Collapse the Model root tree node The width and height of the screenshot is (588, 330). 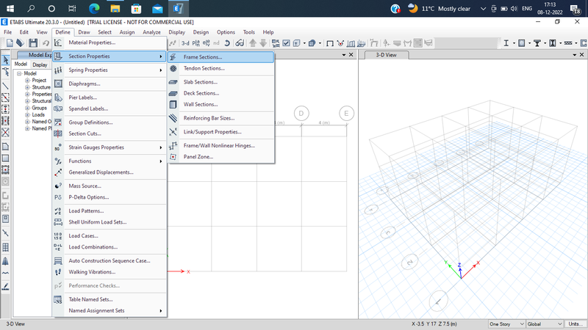(19, 74)
